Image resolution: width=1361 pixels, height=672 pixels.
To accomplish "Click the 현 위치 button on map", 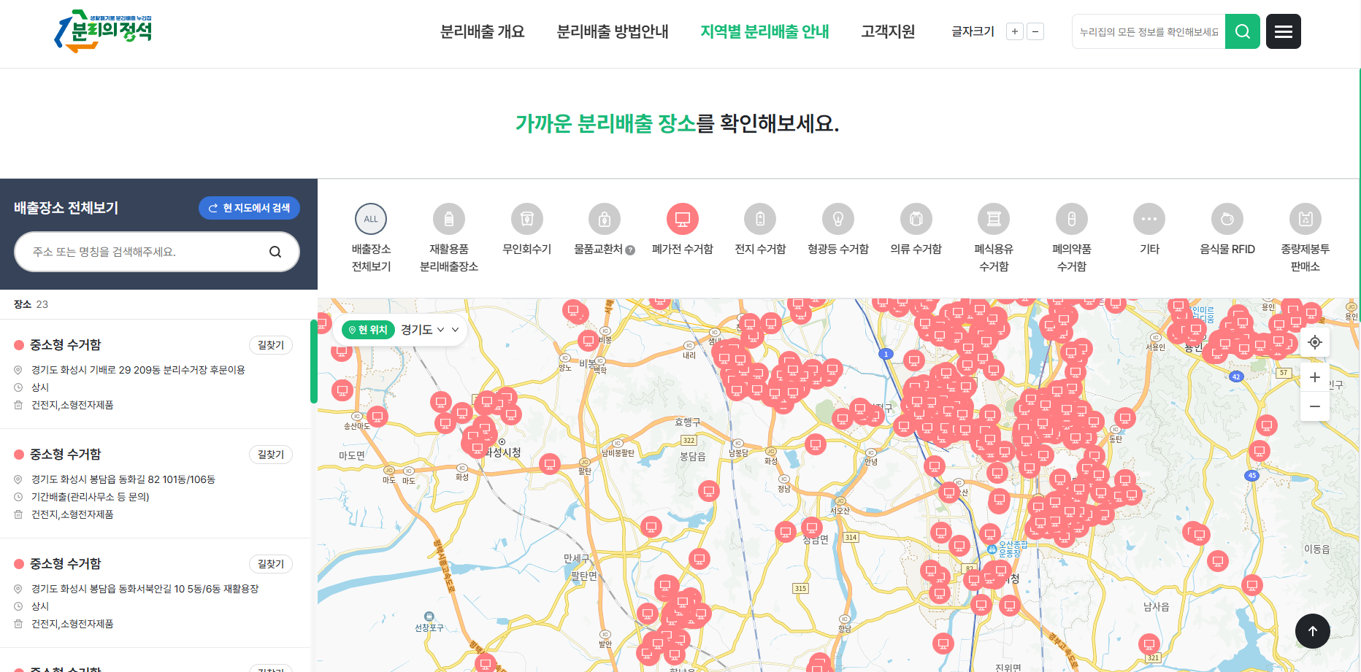I will [368, 330].
